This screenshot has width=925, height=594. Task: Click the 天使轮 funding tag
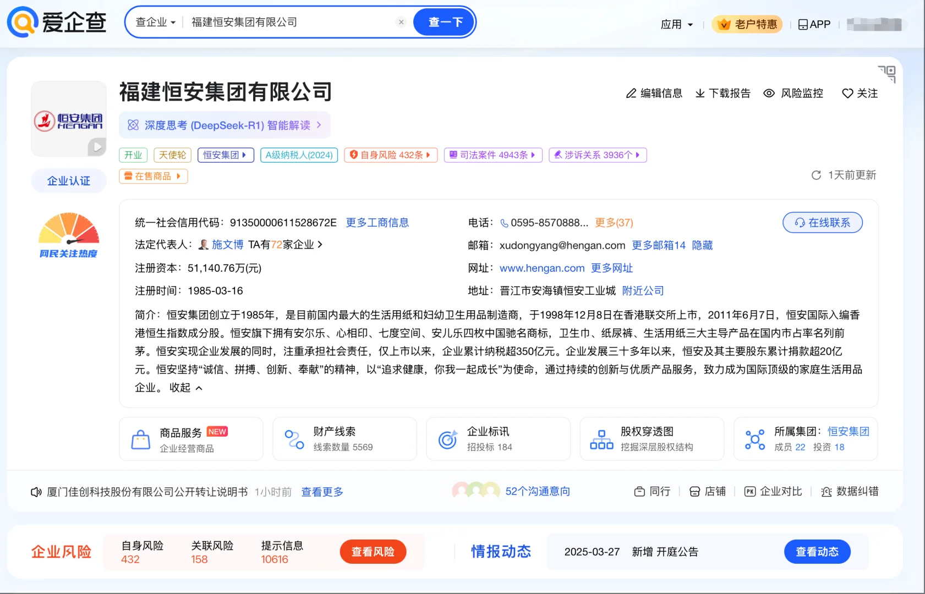click(173, 155)
